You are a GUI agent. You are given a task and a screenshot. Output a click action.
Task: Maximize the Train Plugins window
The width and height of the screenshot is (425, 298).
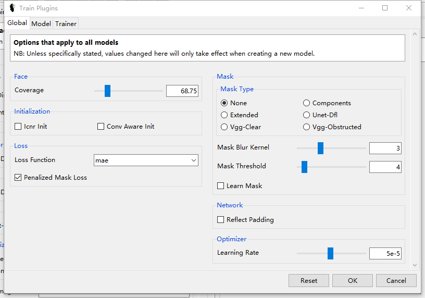(385, 8)
